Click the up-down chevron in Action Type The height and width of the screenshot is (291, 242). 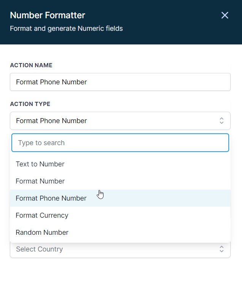(x=221, y=121)
